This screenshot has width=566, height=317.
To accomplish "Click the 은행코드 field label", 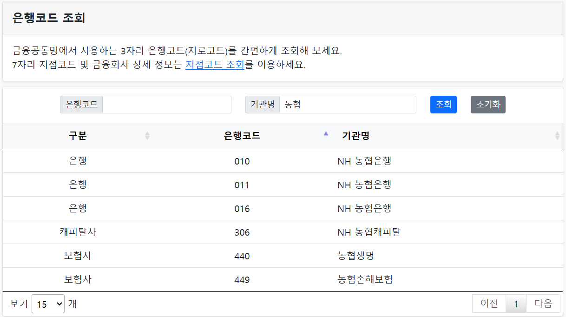I will coord(81,105).
